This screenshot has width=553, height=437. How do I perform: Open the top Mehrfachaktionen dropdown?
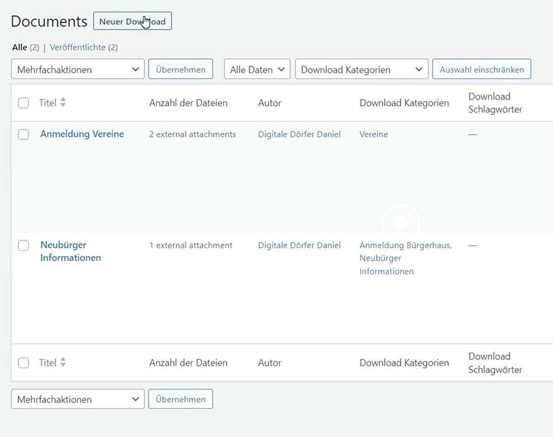coord(77,69)
